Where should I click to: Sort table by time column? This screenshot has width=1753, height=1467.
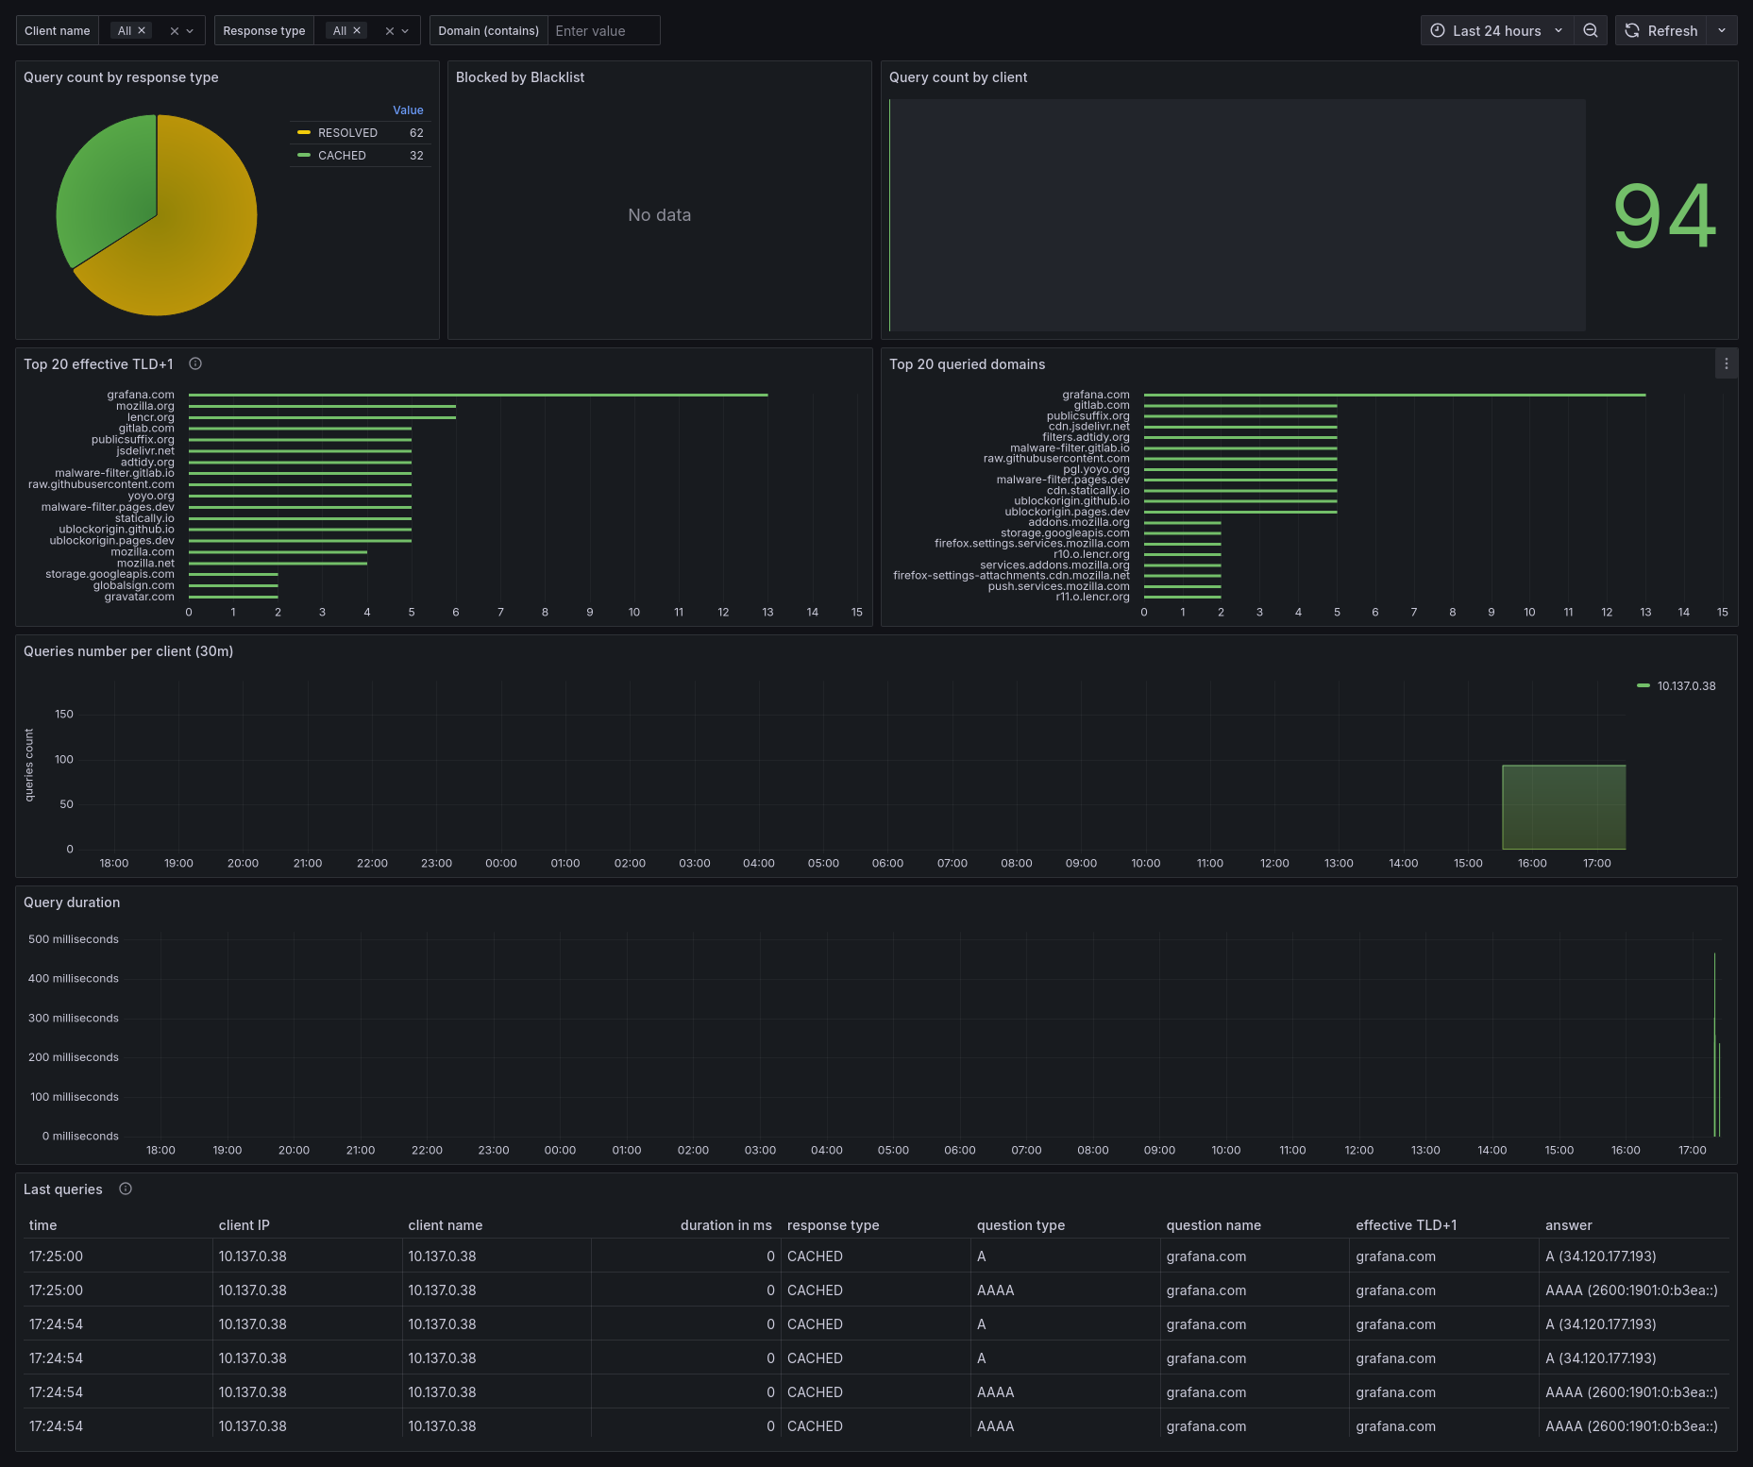click(43, 1225)
